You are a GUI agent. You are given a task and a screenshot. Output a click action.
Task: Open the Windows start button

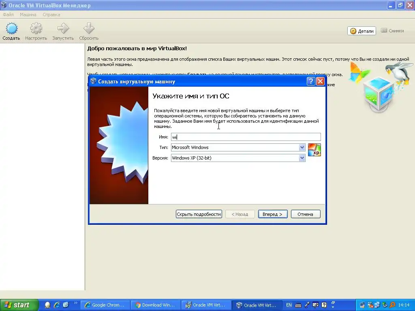point(19,305)
